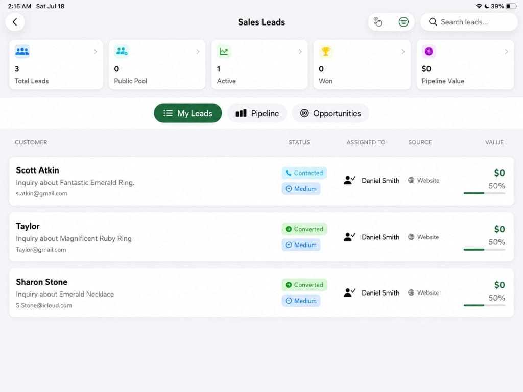
Task: Click the Converted badge for Sharon Stone
Action: [304, 285]
